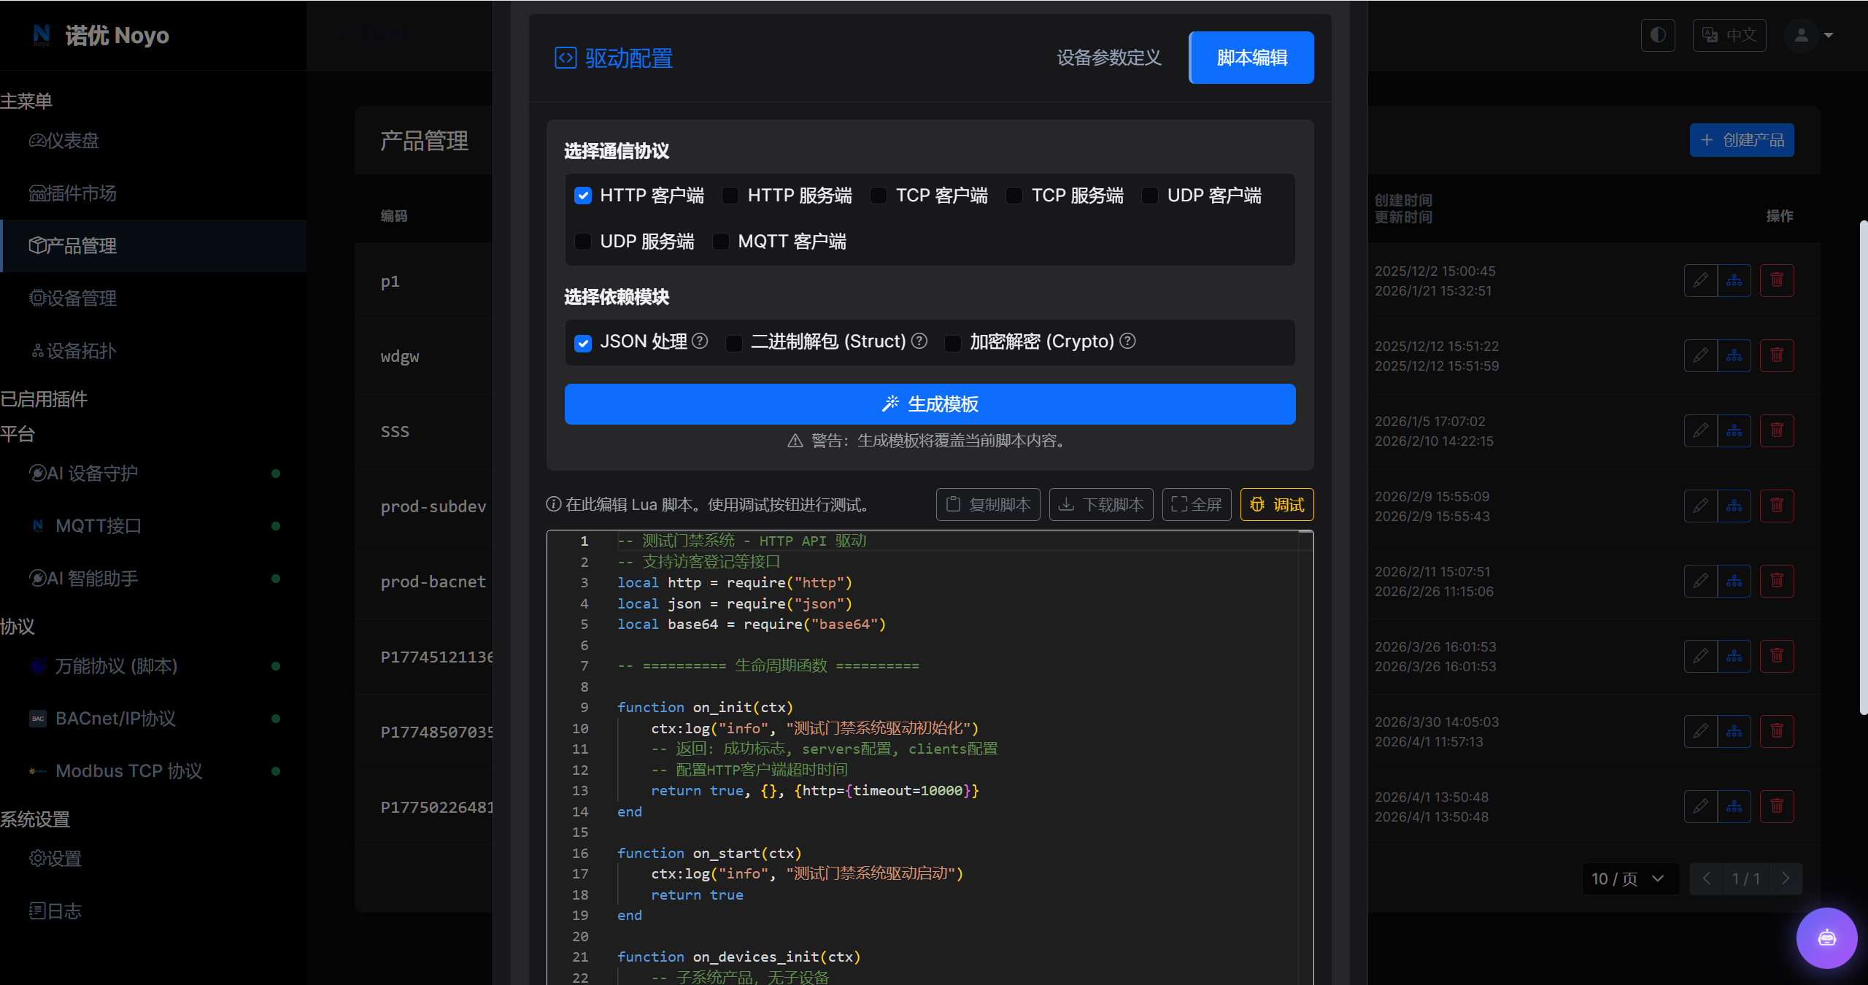Click the 创建产品 button
The image size is (1868, 985).
1742,140
